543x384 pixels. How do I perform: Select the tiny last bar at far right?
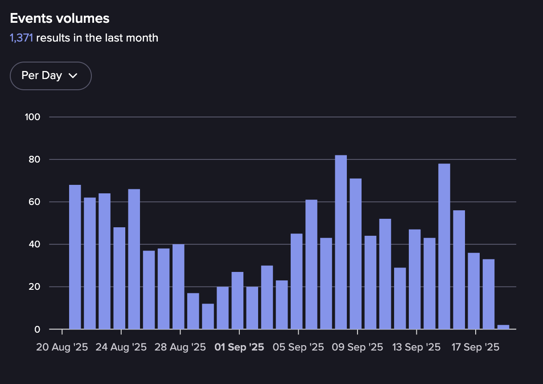[x=503, y=327]
